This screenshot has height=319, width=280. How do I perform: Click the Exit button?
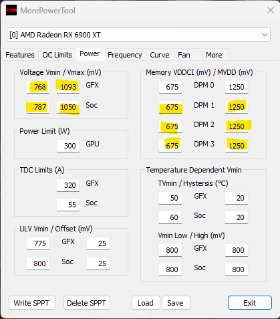pos(250,303)
